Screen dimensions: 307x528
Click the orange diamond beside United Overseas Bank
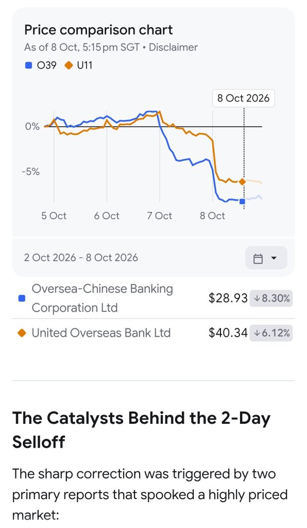22,333
